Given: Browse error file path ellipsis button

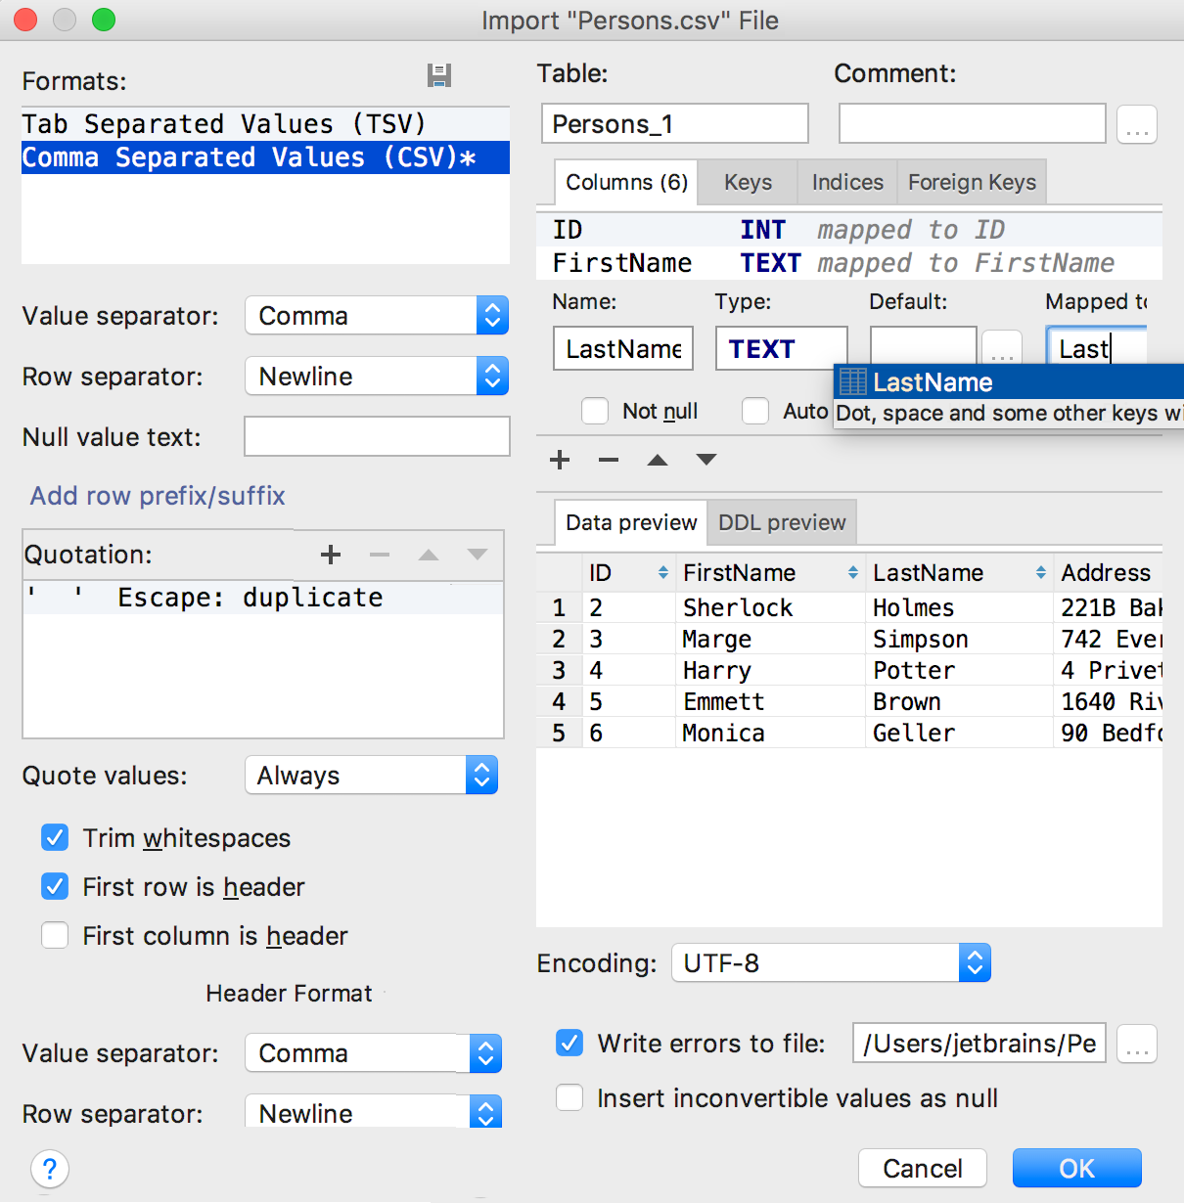Looking at the screenshot, I should click(1137, 1044).
